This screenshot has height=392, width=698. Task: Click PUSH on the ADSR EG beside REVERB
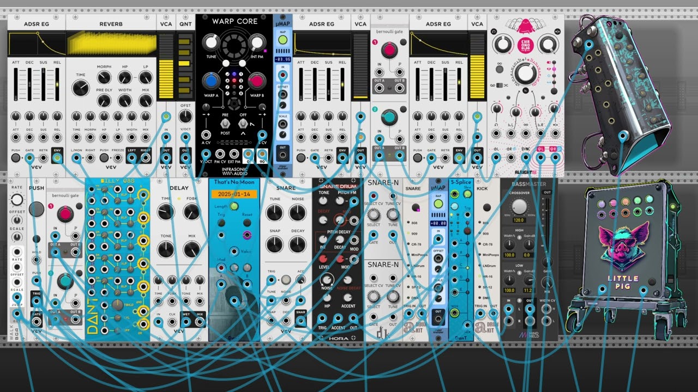click(x=15, y=158)
